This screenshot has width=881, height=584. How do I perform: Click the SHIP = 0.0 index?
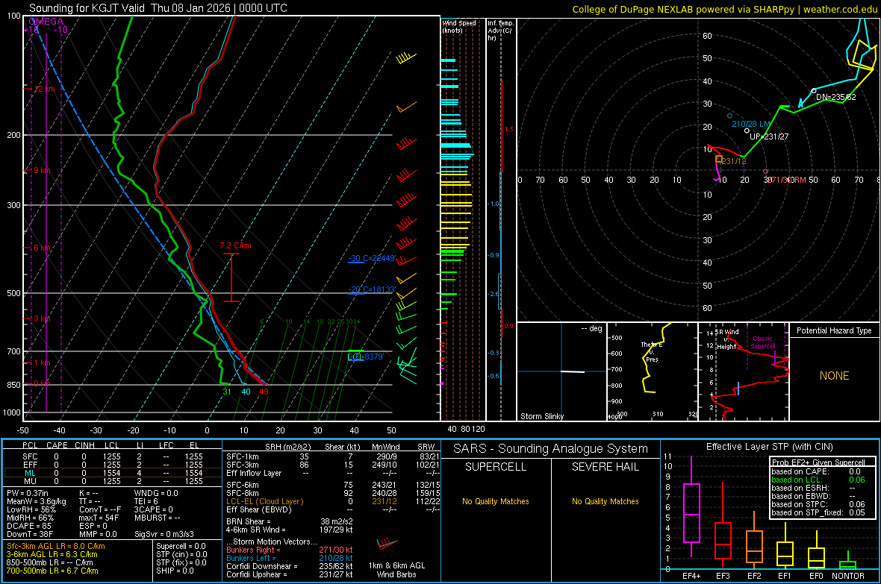click(x=175, y=571)
